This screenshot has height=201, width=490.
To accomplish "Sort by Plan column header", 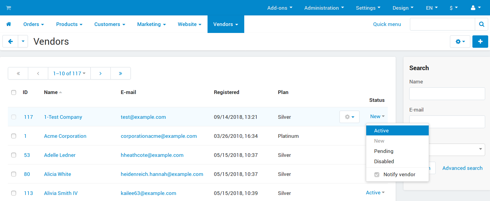I will (x=283, y=92).
